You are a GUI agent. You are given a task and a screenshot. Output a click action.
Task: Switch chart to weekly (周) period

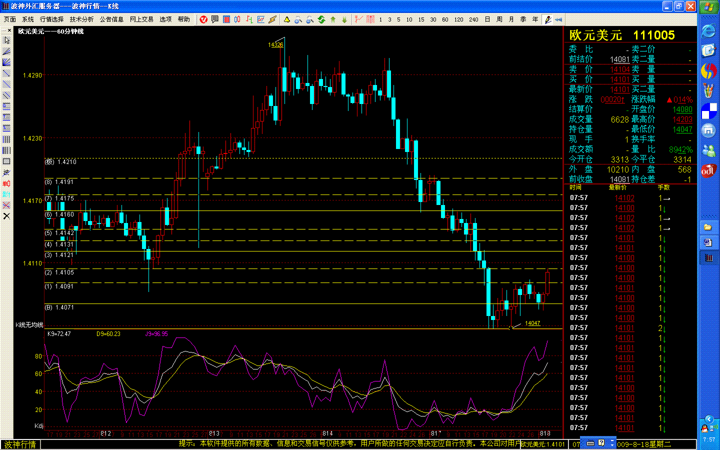pyautogui.click(x=499, y=19)
